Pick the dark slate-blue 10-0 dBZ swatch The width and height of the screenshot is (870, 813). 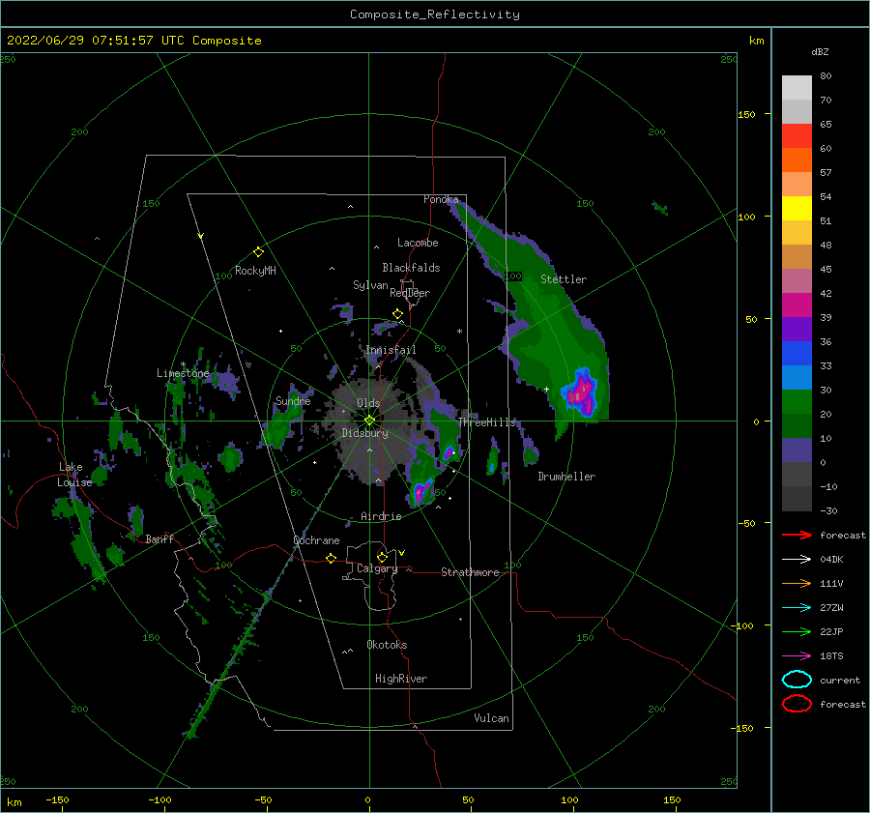click(797, 450)
